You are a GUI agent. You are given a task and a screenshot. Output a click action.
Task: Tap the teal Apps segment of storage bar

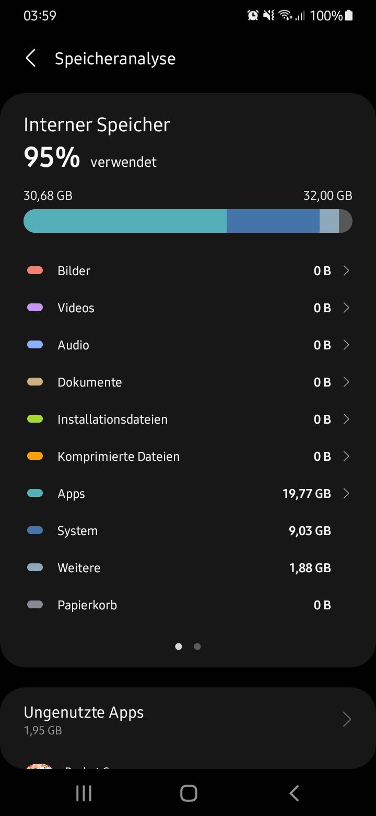click(x=125, y=221)
